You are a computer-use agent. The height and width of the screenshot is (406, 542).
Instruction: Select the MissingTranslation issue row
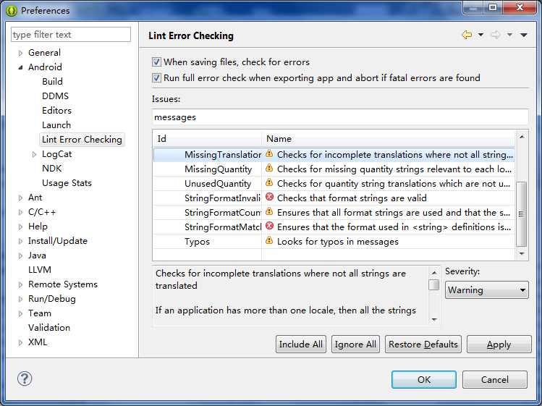tap(334, 155)
